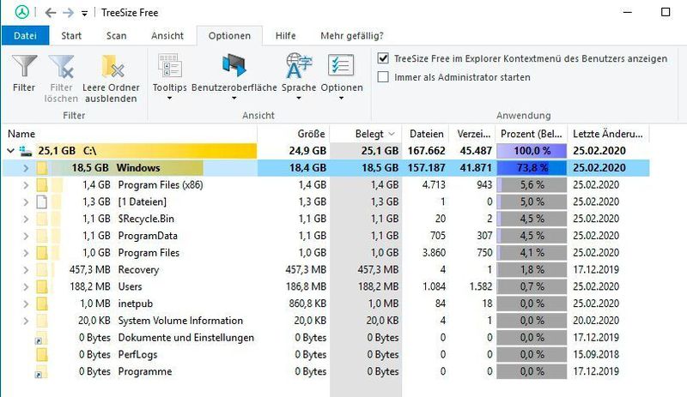Viewport: 687px width, 397px height.
Task: Click the 457,3 MB Größe cell
Action: pos(306,270)
